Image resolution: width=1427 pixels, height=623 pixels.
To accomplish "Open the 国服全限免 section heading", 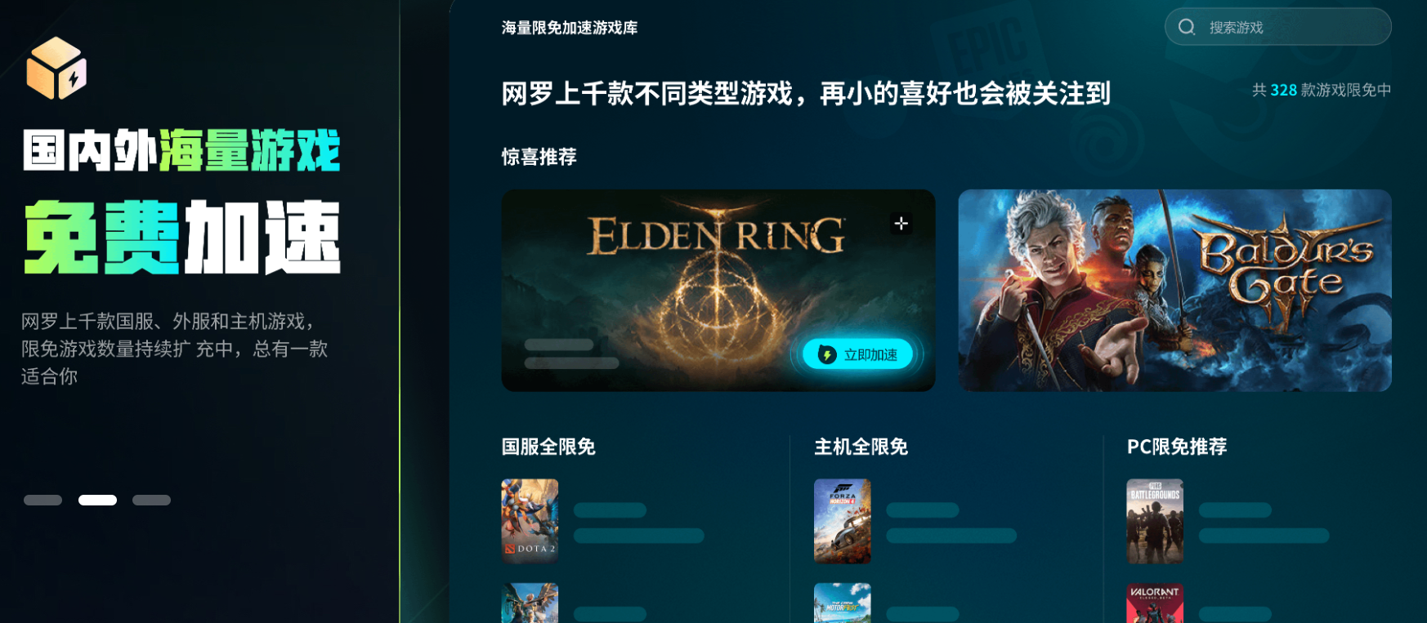I will point(548,447).
